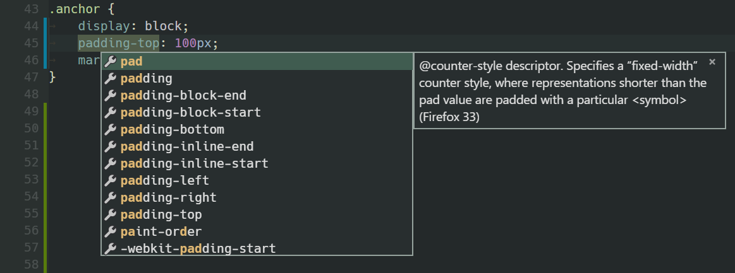Image resolution: width=735 pixels, height=273 pixels.
Task: Click wrench icon beside -webkit-padding-start
Action: click(111, 248)
